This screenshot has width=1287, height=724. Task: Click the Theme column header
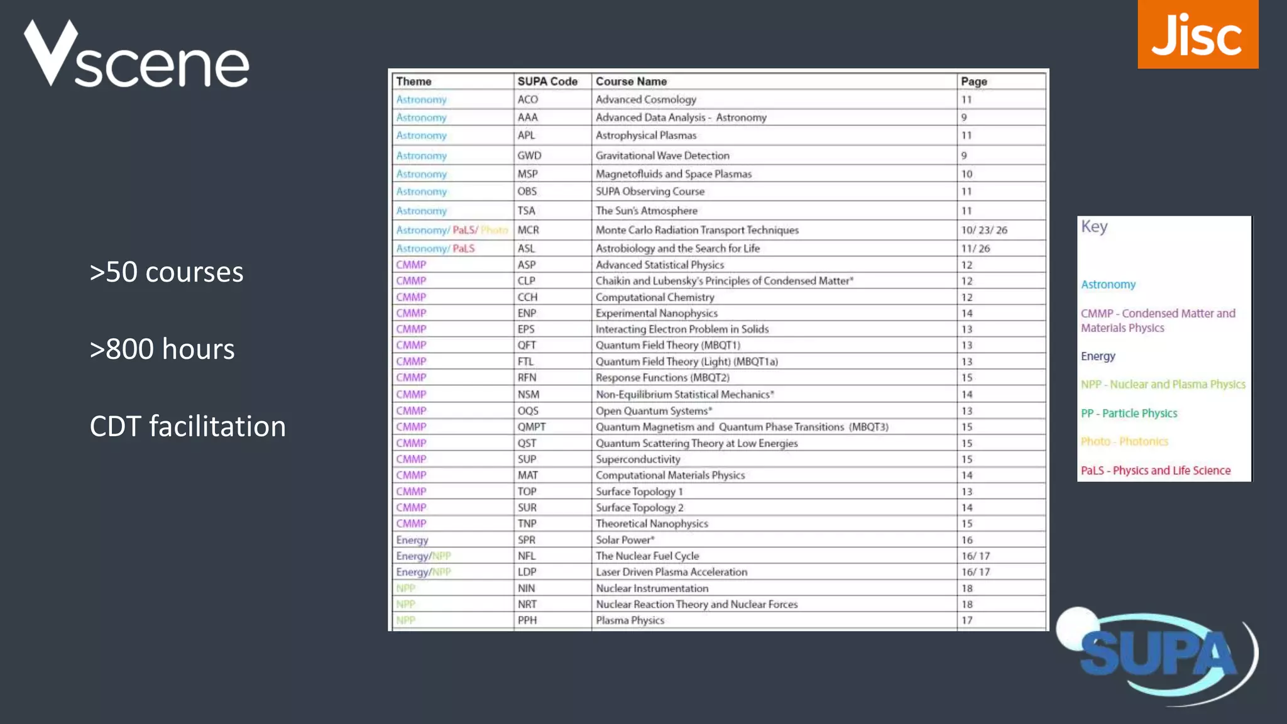(x=413, y=82)
